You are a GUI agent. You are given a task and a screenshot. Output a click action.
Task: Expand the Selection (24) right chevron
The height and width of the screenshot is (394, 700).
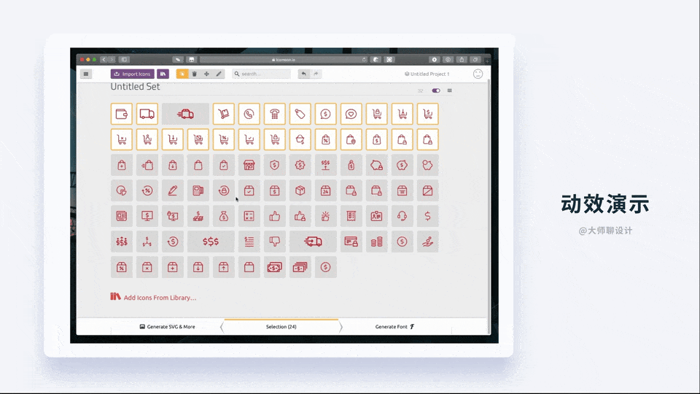[341, 328]
